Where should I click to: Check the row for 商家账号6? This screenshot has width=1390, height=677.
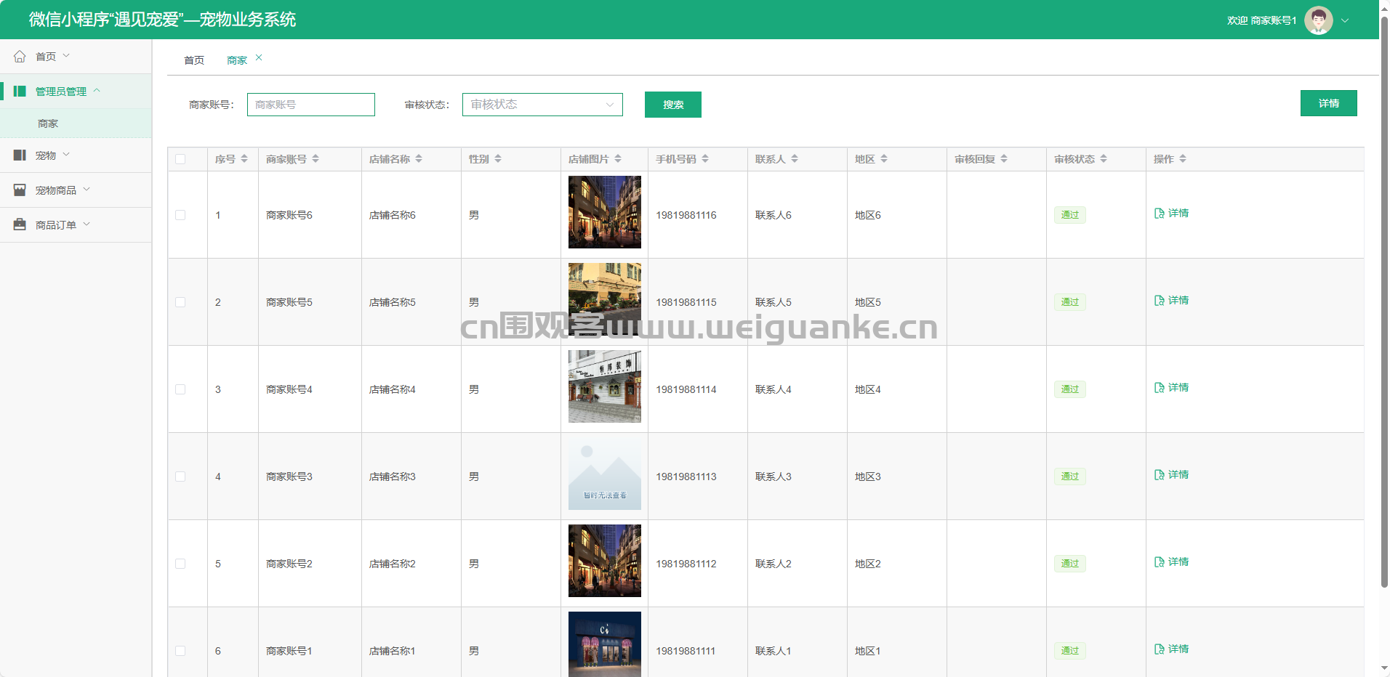[x=180, y=215]
